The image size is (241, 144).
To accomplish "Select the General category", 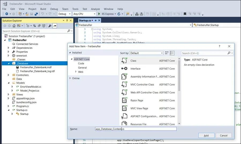I will (x=82, y=68).
